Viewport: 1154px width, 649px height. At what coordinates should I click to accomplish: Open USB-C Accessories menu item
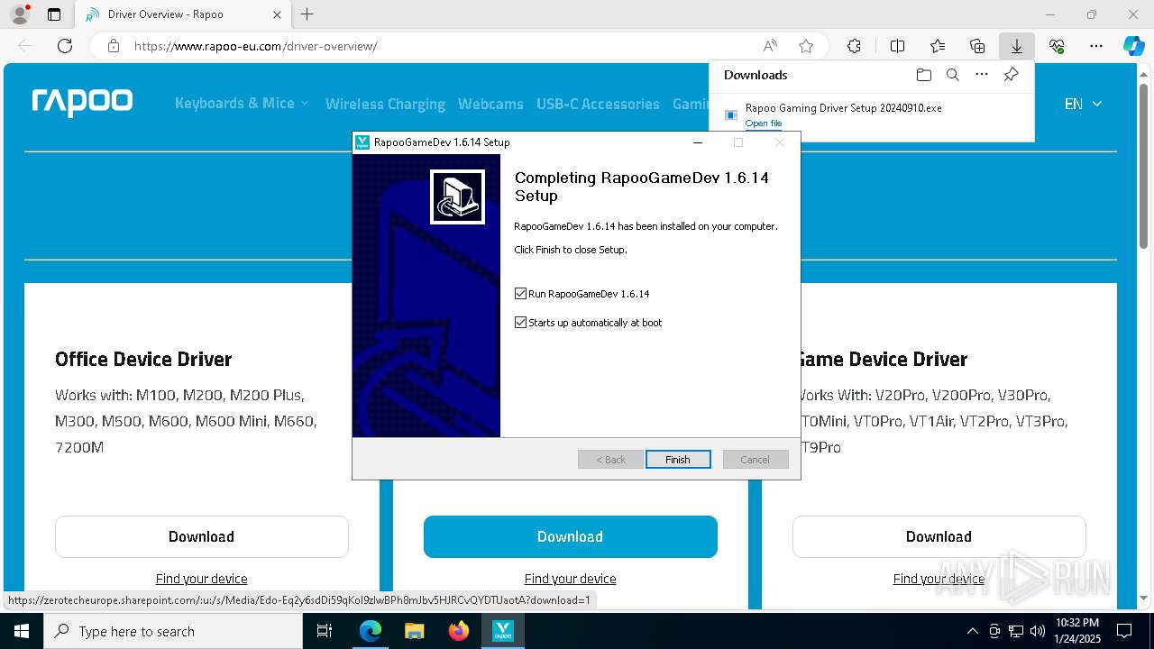598,104
